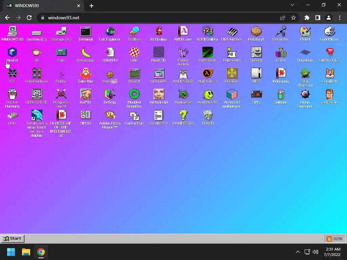347x260 pixels.
Task: Reload the windows93.net page
Action: 29,18
